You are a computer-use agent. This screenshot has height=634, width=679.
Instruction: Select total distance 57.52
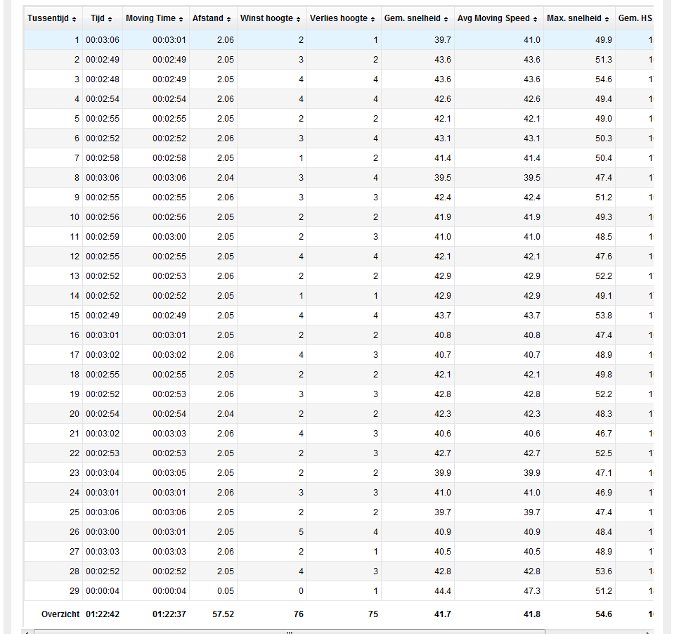pos(223,614)
